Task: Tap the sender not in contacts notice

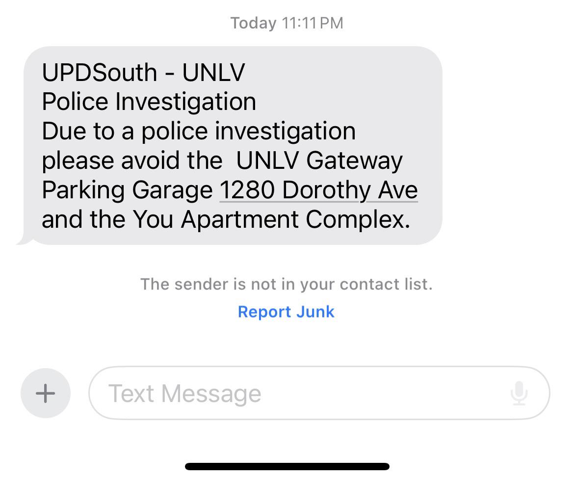Action: click(287, 284)
